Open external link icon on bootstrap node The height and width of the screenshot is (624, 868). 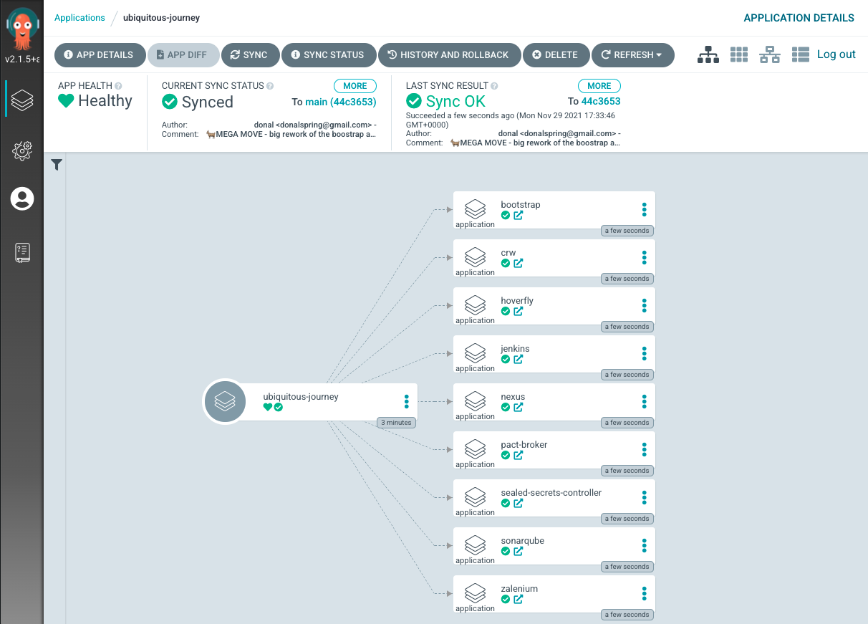[x=519, y=215]
